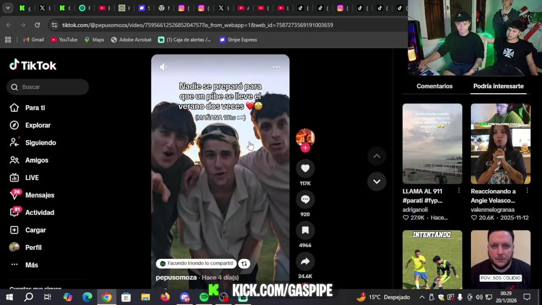Screen dimensions: 542x305
Task: Open the Chrome apps grid shortcut
Action: tap(8, 39)
